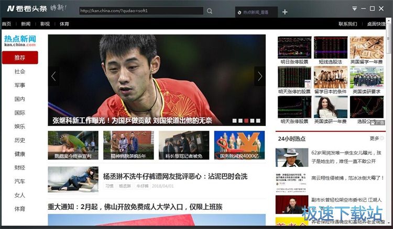Open 影视 in the top navigation

pos(45,24)
